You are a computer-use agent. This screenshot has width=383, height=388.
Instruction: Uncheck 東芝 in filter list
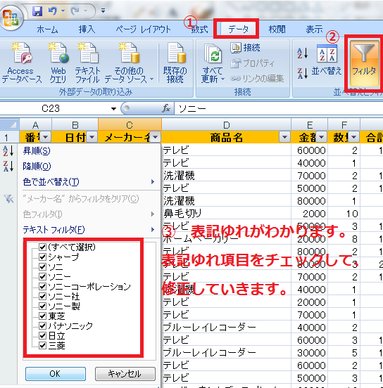tap(43, 316)
